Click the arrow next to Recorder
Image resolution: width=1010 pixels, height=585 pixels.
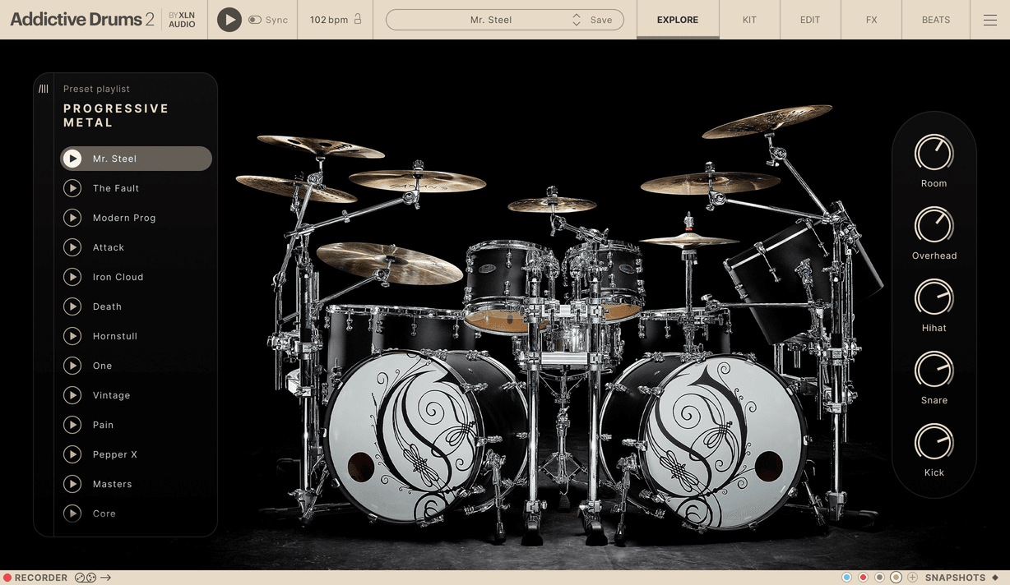coord(106,577)
